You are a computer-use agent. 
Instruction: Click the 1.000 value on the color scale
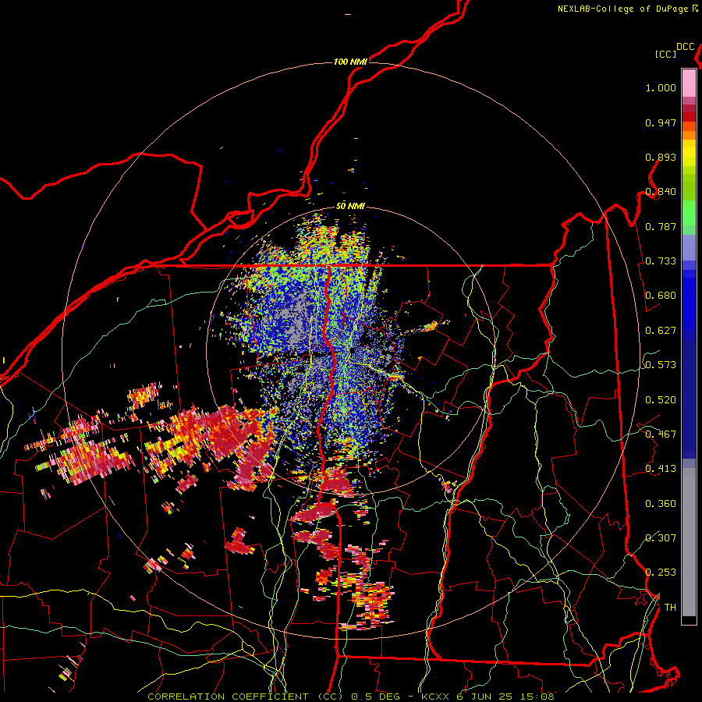pyautogui.click(x=661, y=87)
